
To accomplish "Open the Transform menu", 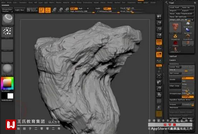I will 131,2.
